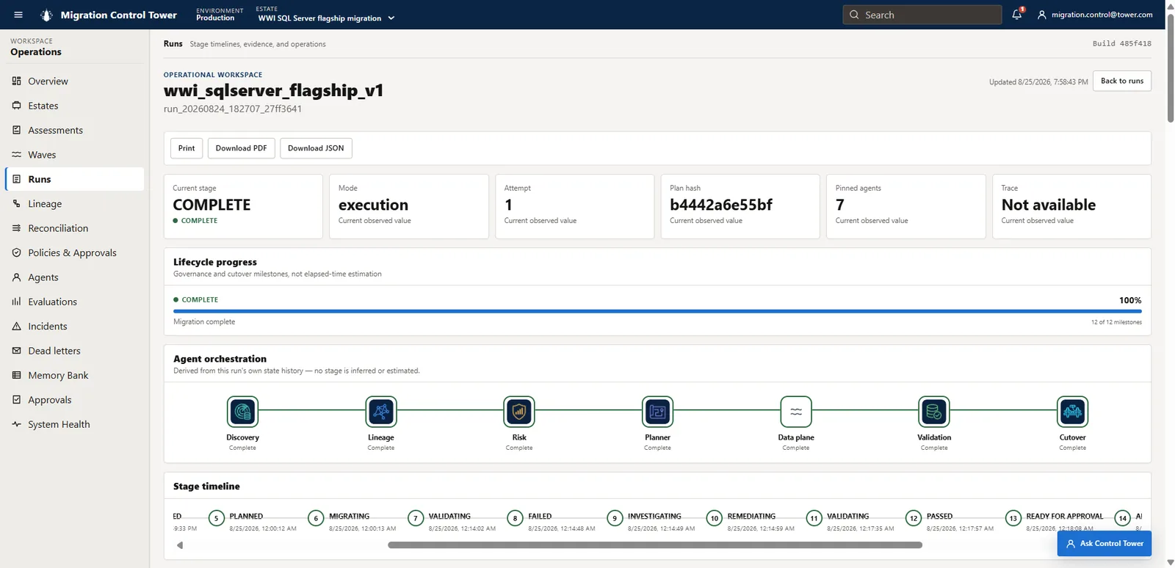This screenshot has width=1175, height=568.
Task: Click the Overview sidebar icon
Action: (16, 81)
